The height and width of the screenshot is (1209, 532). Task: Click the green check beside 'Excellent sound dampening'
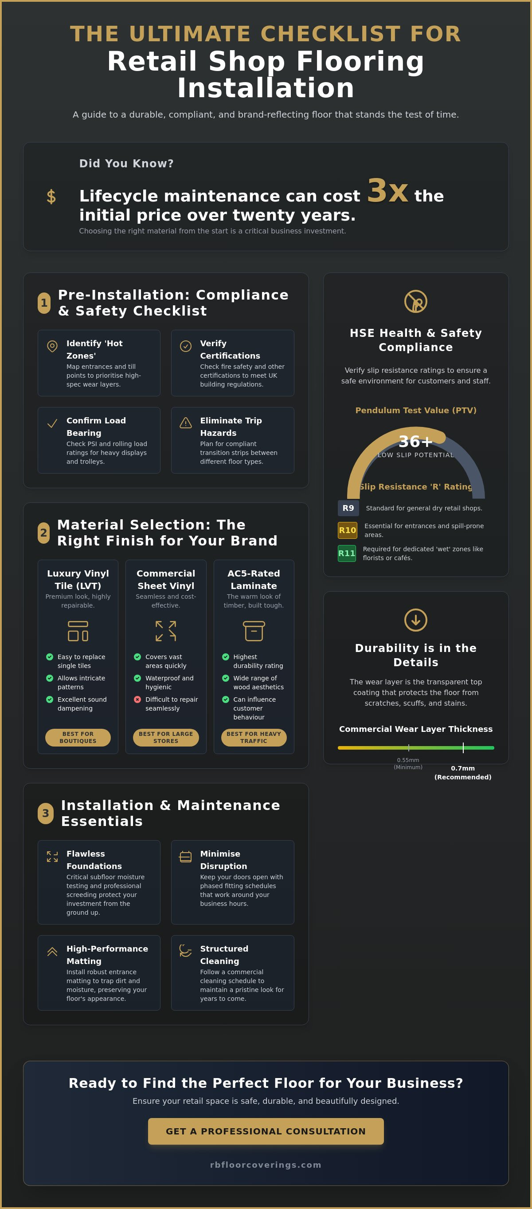pos(50,699)
